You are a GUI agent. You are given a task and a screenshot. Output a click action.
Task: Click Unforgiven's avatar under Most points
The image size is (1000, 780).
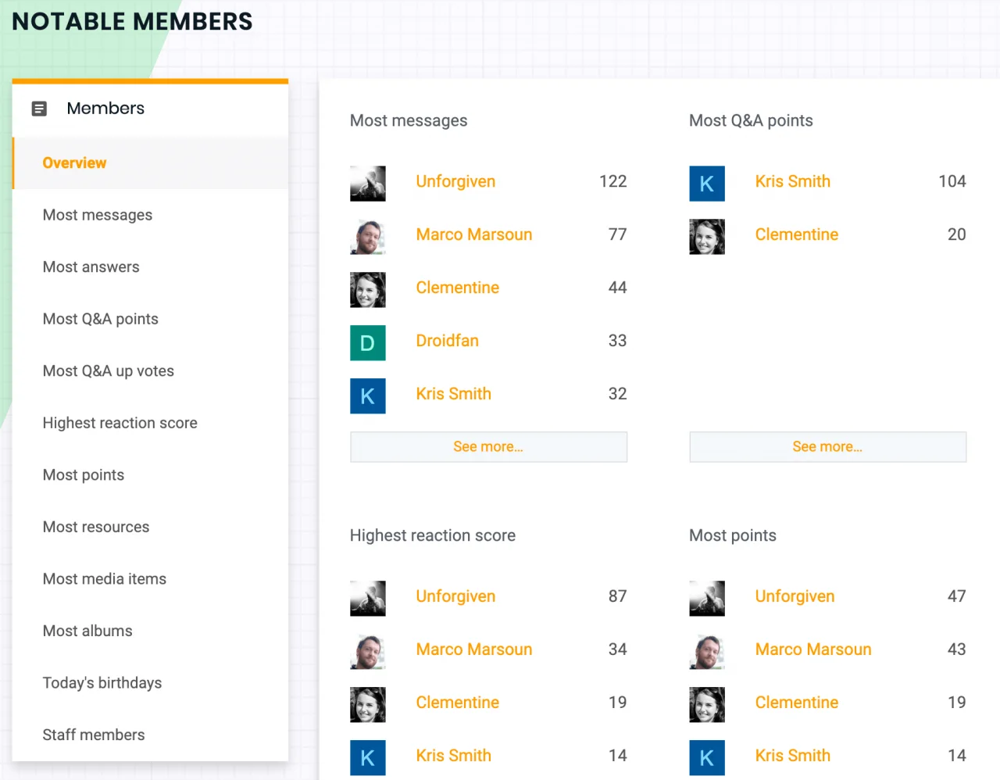tap(706, 599)
